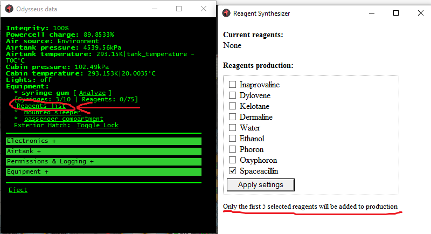Close the Odysseus data window
431x234 pixels.
204,9
